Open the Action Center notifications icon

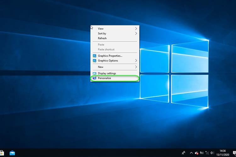(234, 153)
